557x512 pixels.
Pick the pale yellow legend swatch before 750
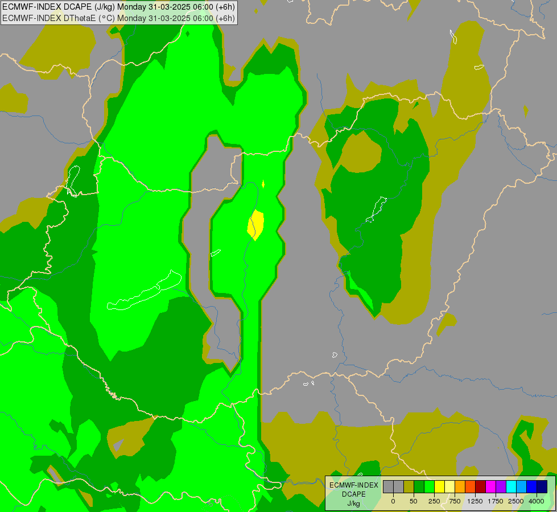[x=449, y=486]
